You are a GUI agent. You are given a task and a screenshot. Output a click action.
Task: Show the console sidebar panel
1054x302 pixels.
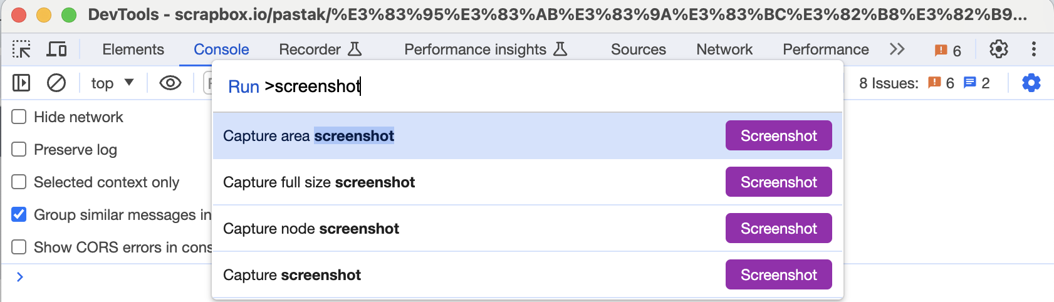coord(21,83)
